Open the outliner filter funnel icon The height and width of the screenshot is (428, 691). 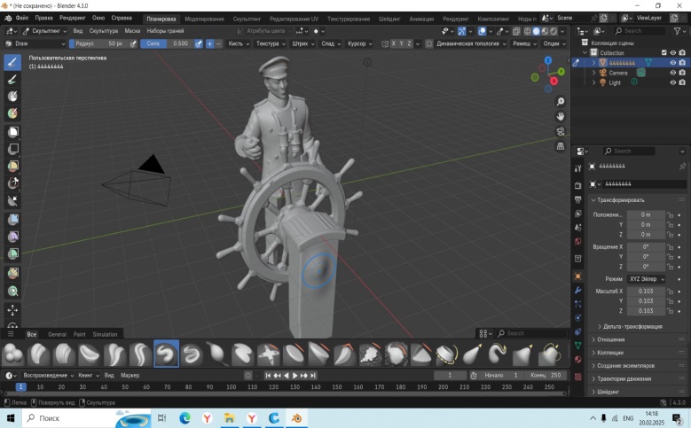click(x=678, y=31)
